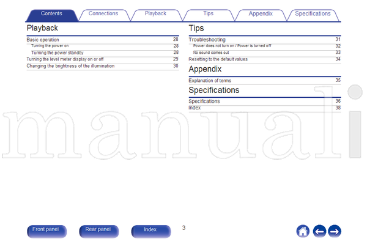The image size is (367, 244).
Task: Open Explanation of terms link
Action: 265,81
